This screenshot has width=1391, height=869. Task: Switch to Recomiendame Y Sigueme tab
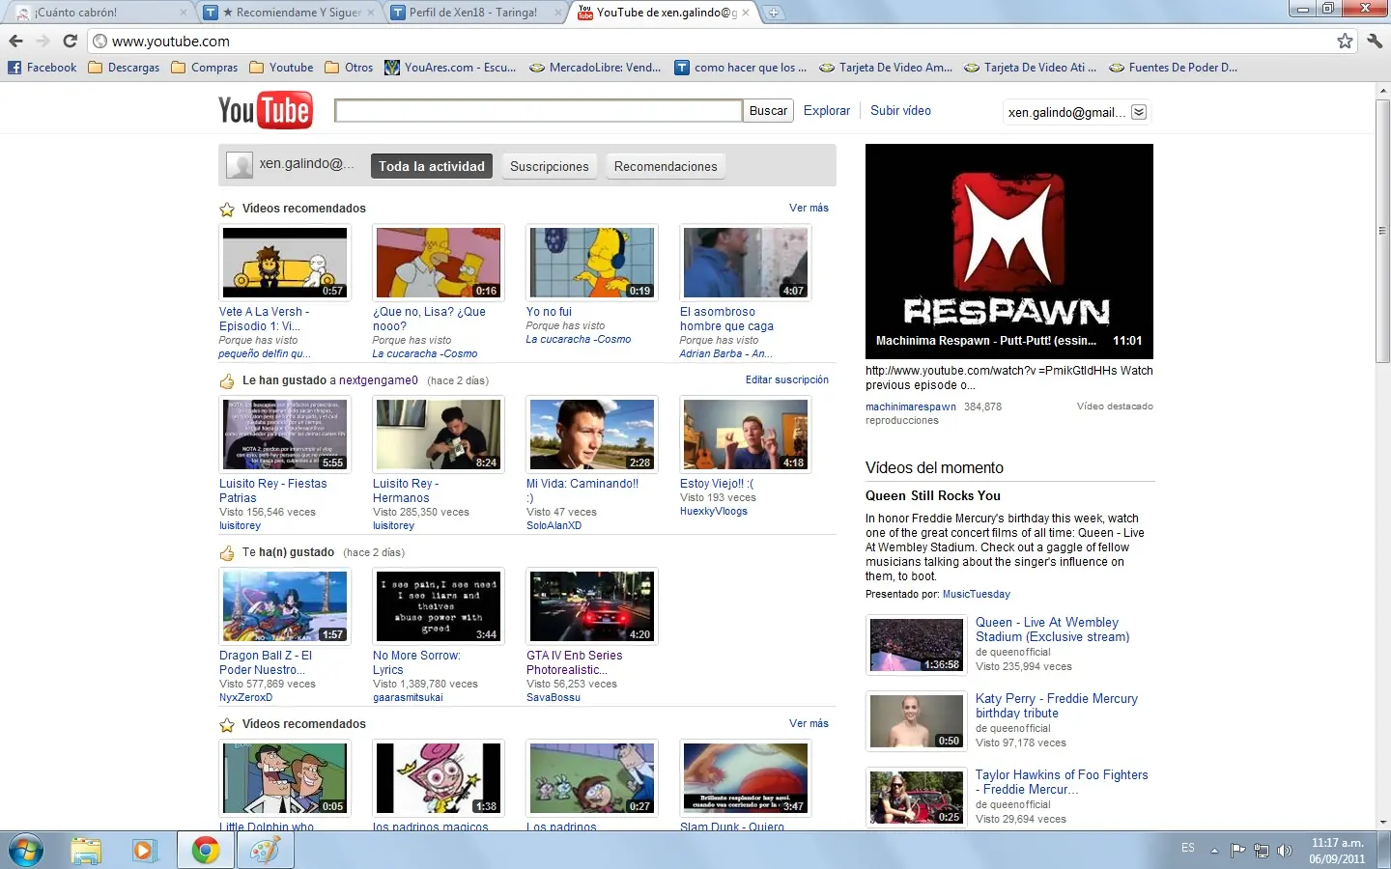pyautogui.click(x=289, y=13)
